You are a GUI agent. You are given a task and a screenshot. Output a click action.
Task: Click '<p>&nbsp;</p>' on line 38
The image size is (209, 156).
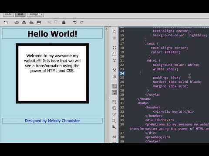(158, 137)
